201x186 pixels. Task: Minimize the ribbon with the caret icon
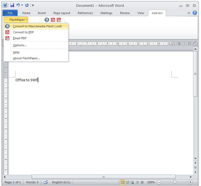coord(189,13)
